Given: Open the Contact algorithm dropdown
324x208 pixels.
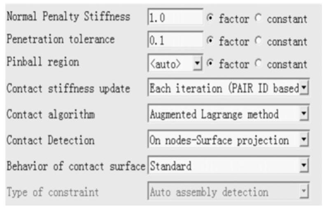Looking at the screenshot, I should click(x=305, y=113).
